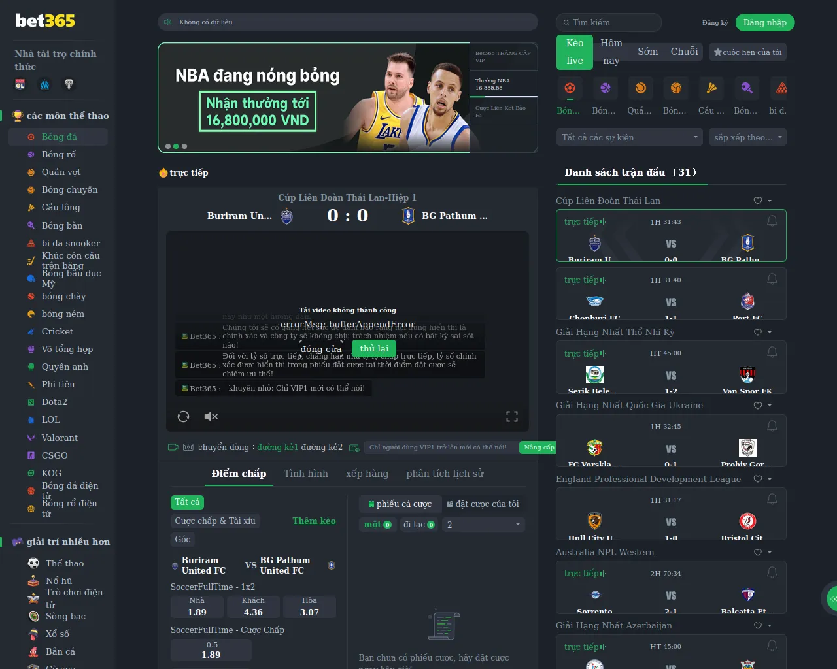This screenshot has width=837, height=669.
Task: Click the snooker icon in sports filter
Action: 781,88
